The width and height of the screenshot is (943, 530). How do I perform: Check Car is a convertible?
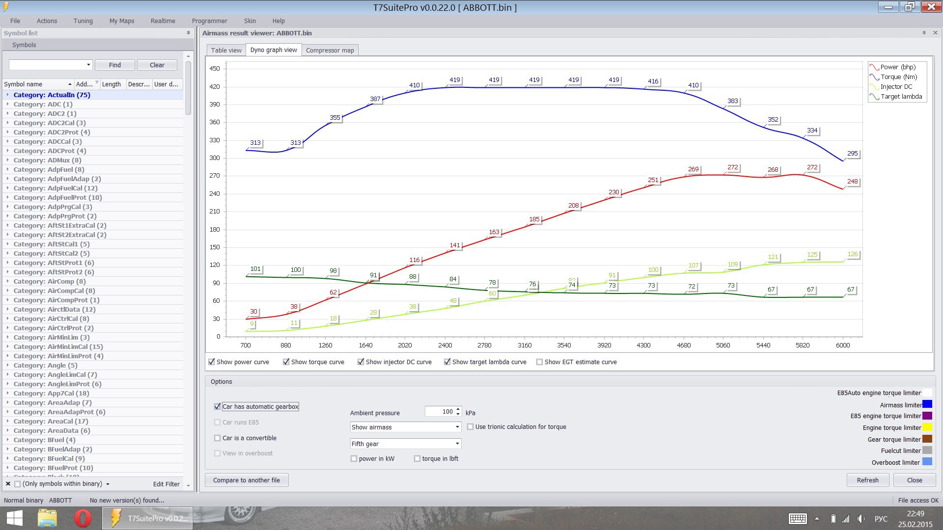coord(218,438)
